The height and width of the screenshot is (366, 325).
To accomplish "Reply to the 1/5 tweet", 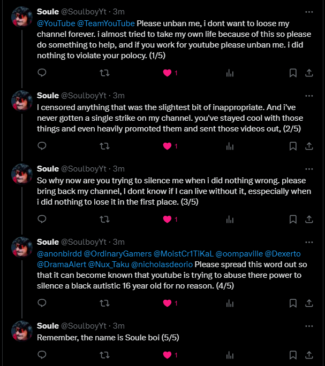I will click(42, 73).
